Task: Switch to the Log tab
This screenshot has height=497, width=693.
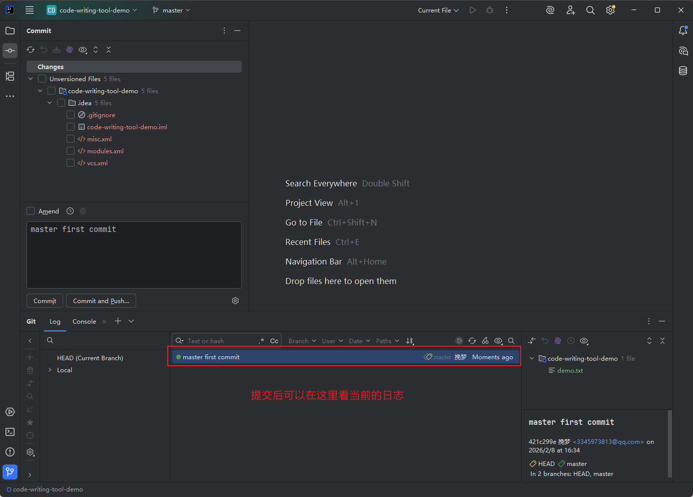Action: [55, 322]
